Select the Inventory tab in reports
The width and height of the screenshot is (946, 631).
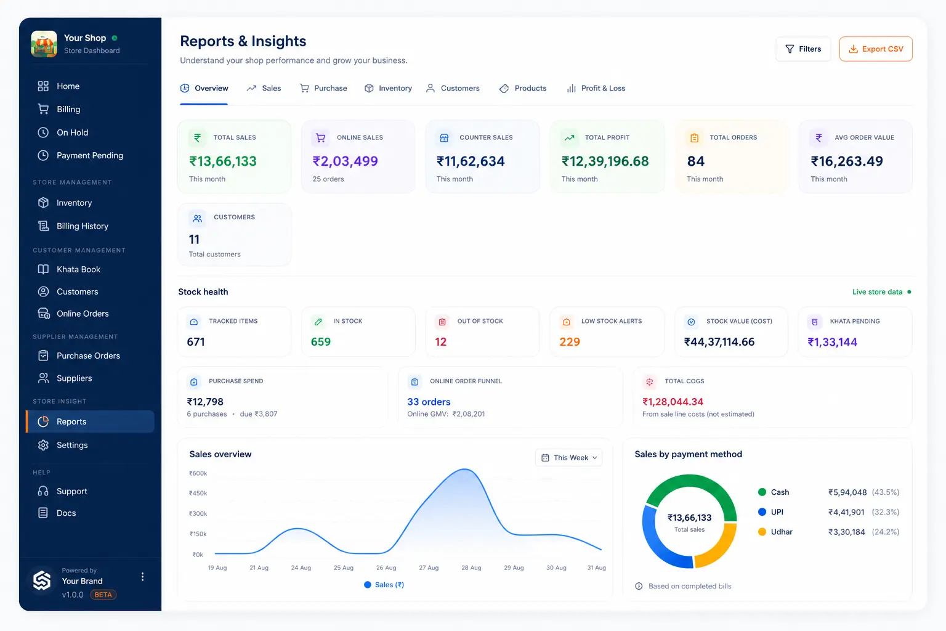coord(388,88)
